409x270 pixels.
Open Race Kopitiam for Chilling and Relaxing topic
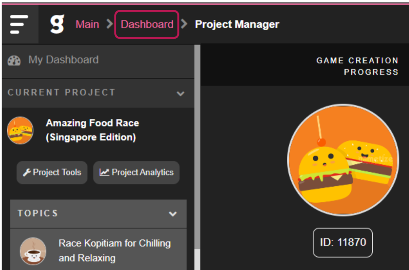[x=115, y=250]
